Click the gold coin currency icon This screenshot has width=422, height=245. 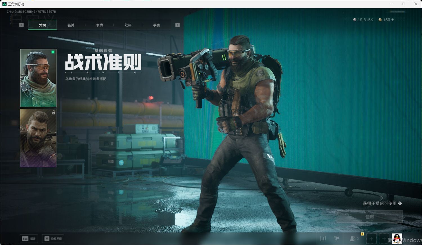pyautogui.click(x=380, y=20)
